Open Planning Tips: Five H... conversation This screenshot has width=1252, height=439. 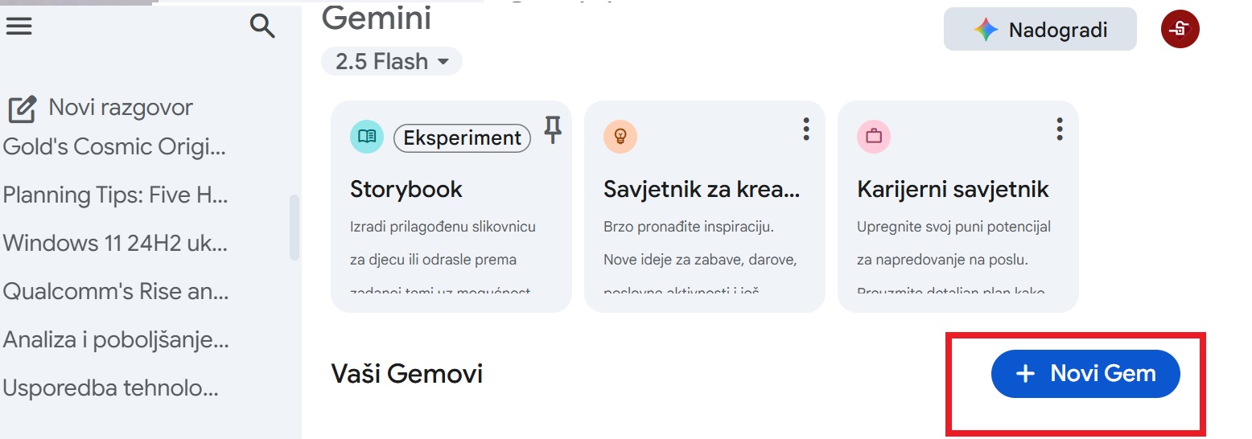pyautogui.click(x=115, y=195)
